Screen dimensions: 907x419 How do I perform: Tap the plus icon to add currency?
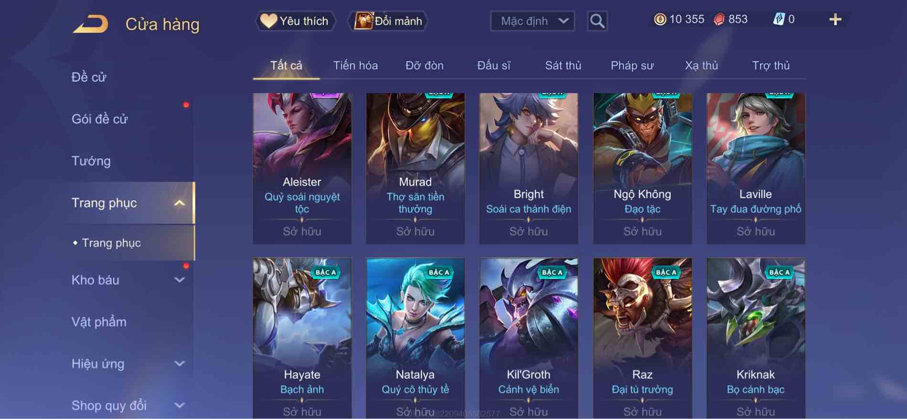click(x=835, y=20)
